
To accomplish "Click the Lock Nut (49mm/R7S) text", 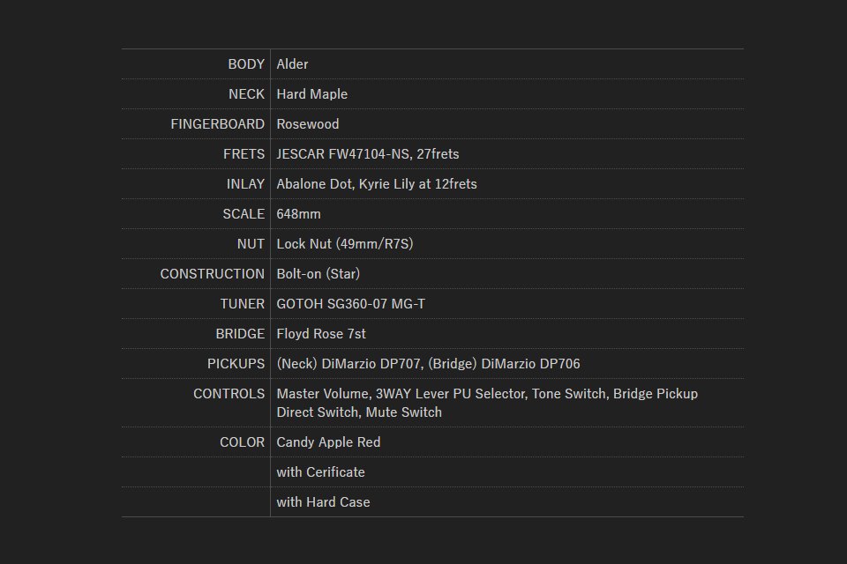I will point(344,244).
